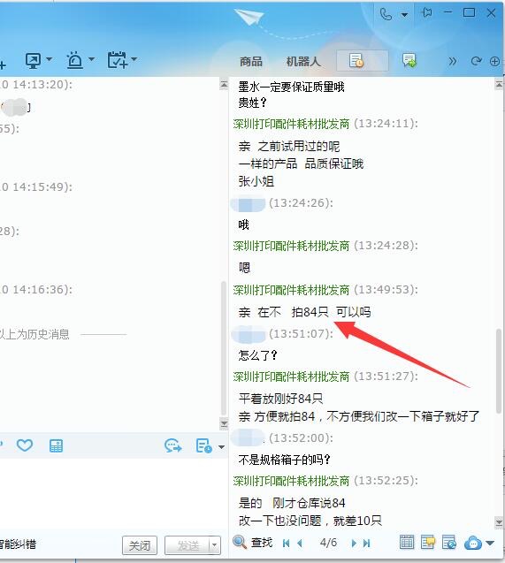Open the calculator icon
This screenshot has height=563, width=505.
56,446
